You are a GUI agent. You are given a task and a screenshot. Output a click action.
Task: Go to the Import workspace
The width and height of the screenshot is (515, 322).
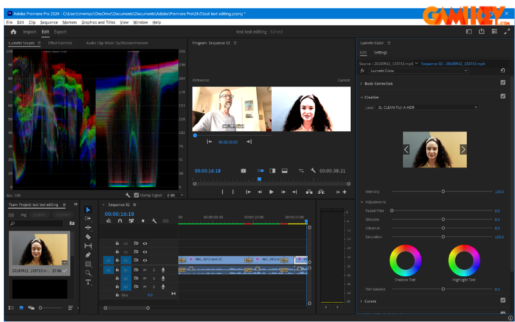pos(30,32)
